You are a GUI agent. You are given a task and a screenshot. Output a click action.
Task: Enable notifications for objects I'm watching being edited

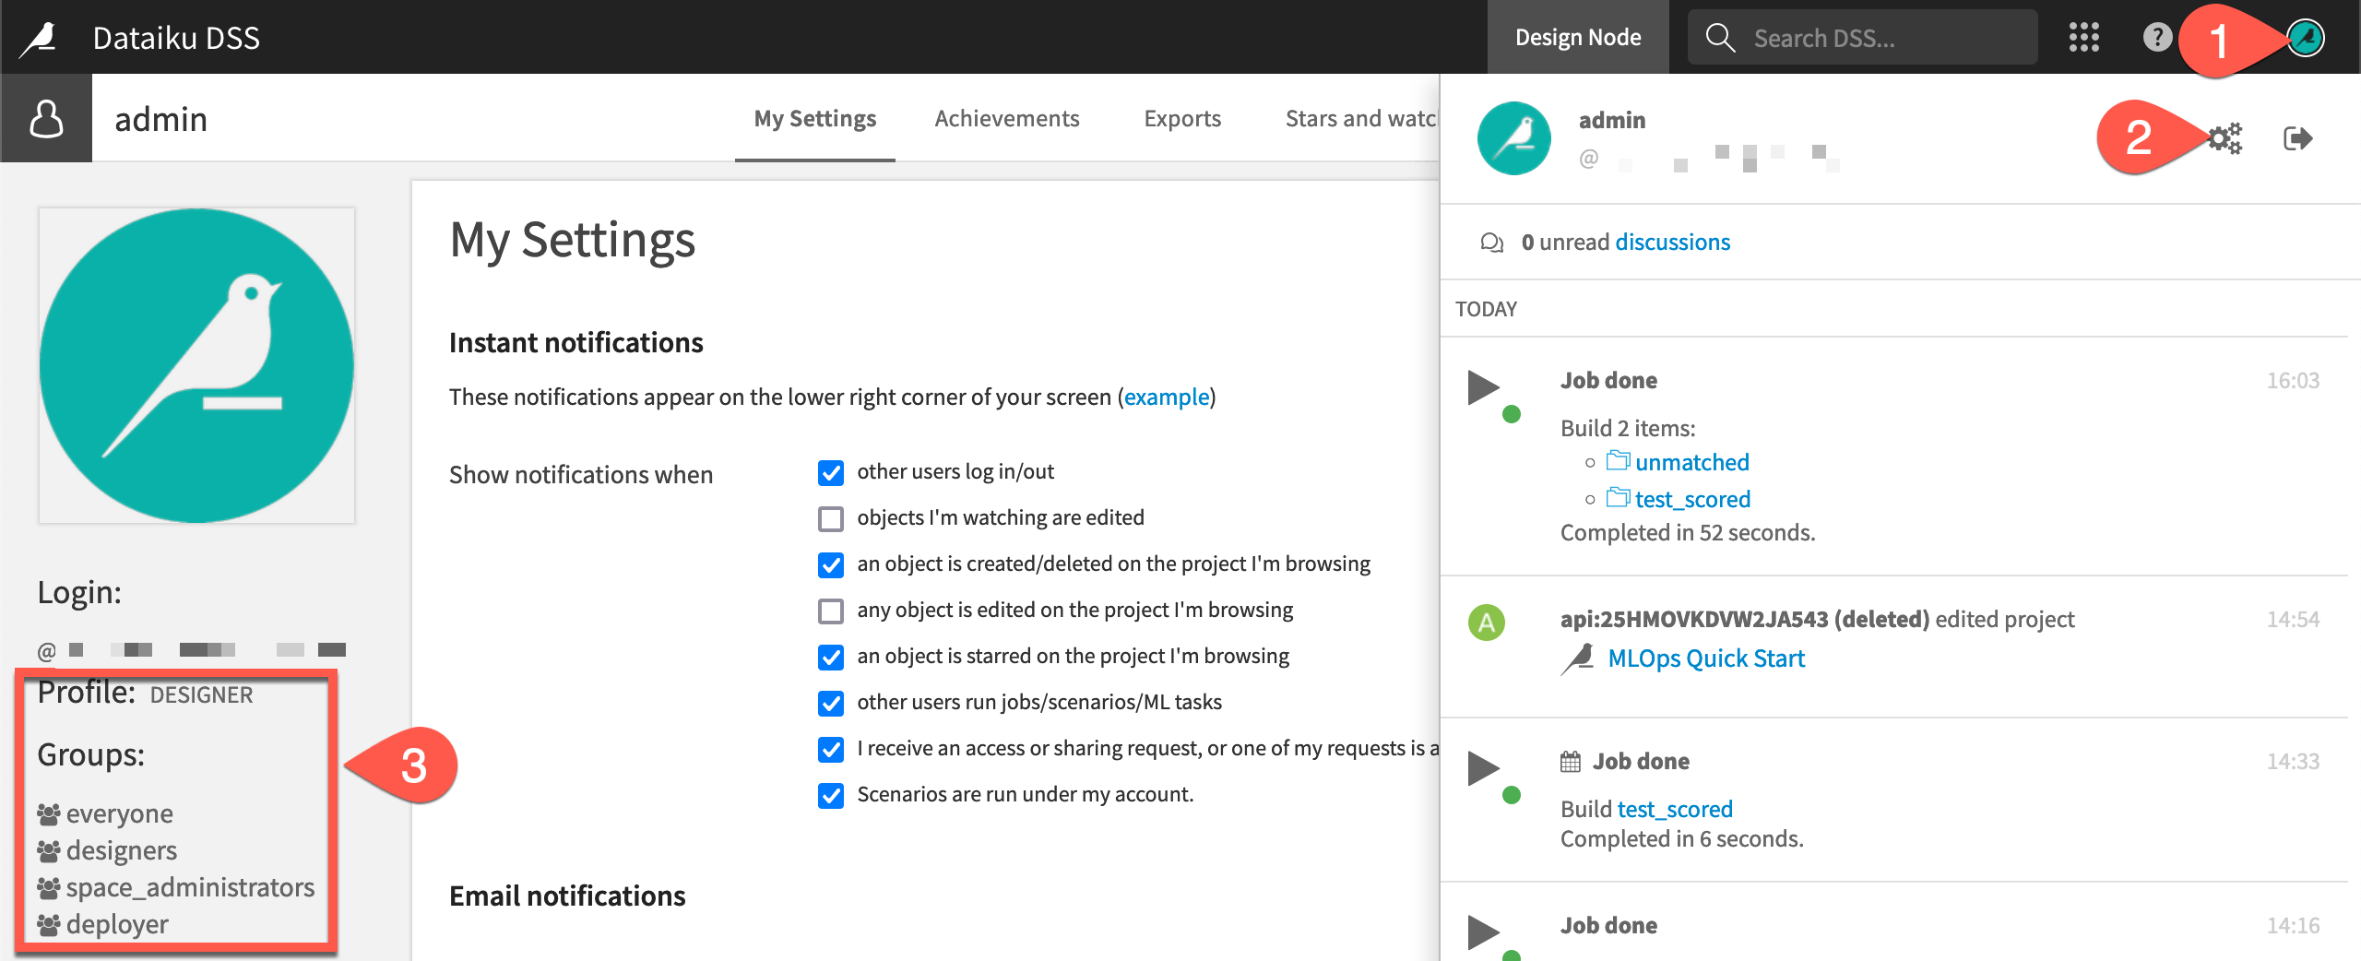coord(830,518)
